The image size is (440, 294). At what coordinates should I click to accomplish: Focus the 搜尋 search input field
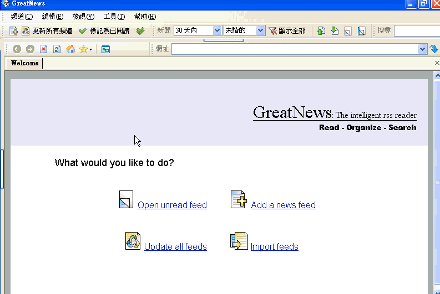[417, 30]
